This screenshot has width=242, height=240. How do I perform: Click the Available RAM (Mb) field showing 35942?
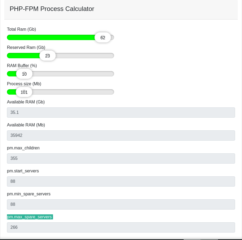[121, 136]
